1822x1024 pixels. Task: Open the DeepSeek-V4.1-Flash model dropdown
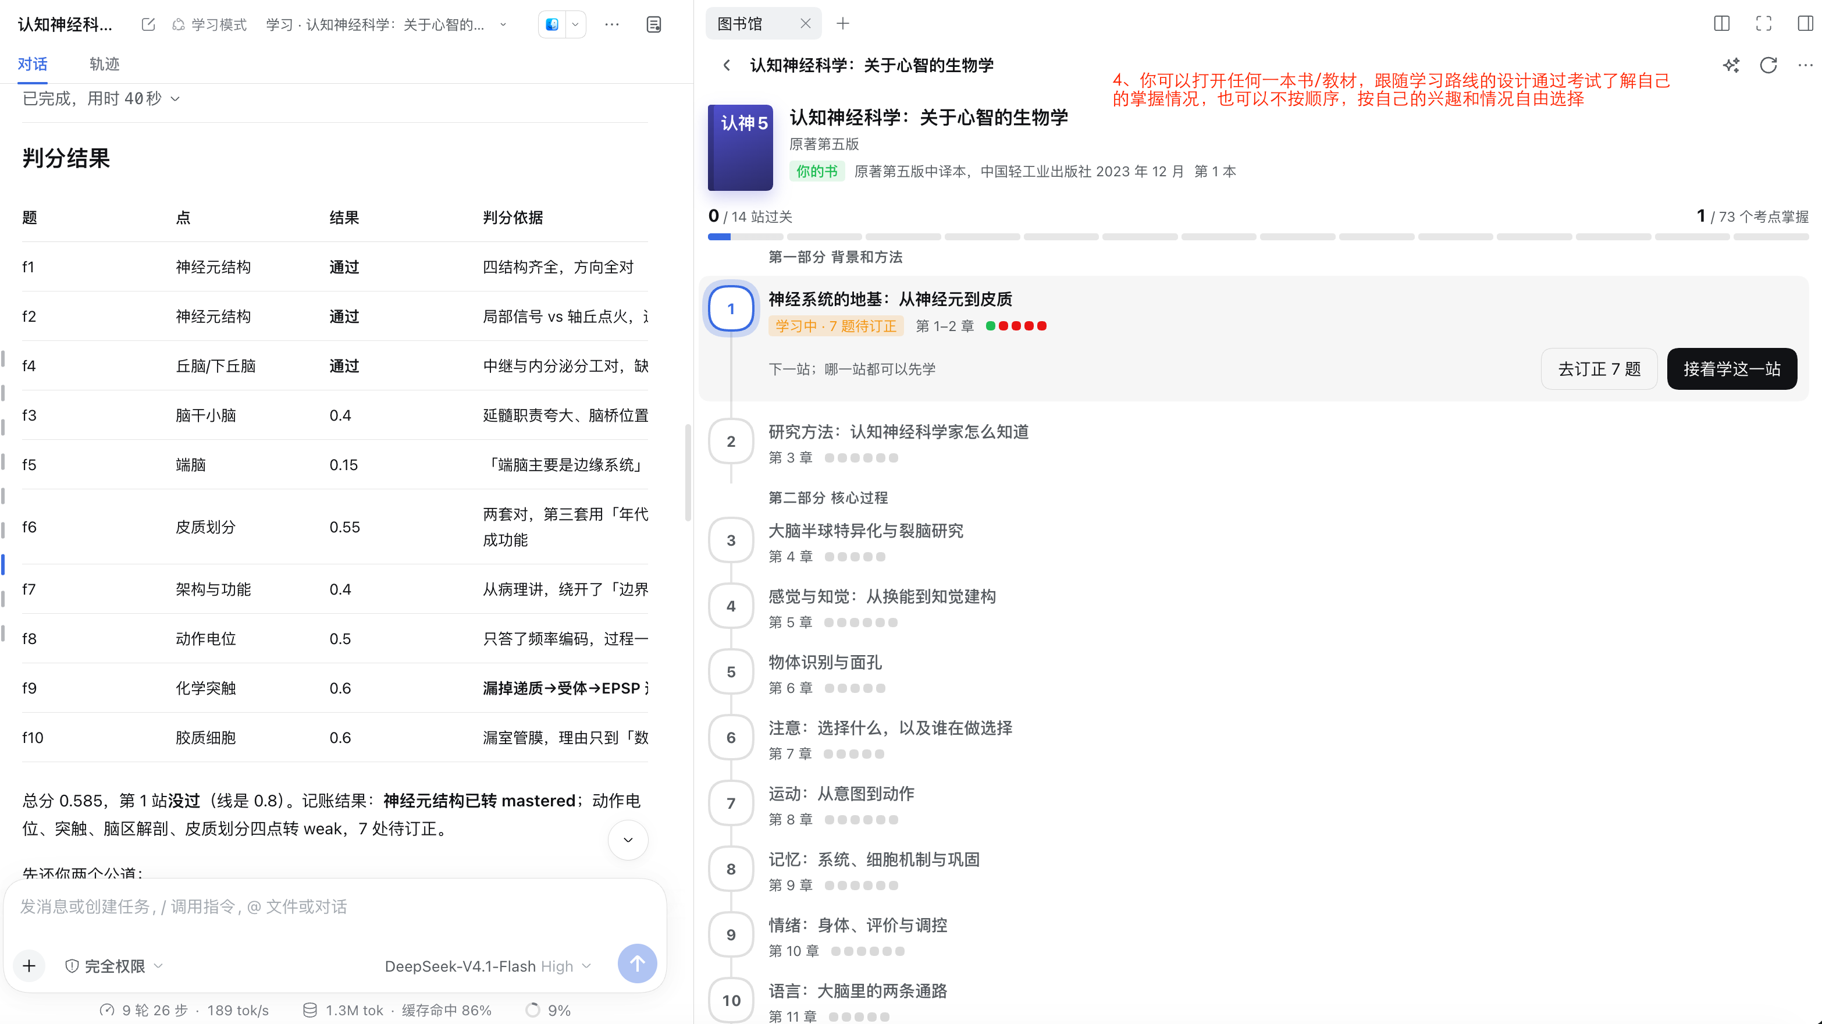487,966
